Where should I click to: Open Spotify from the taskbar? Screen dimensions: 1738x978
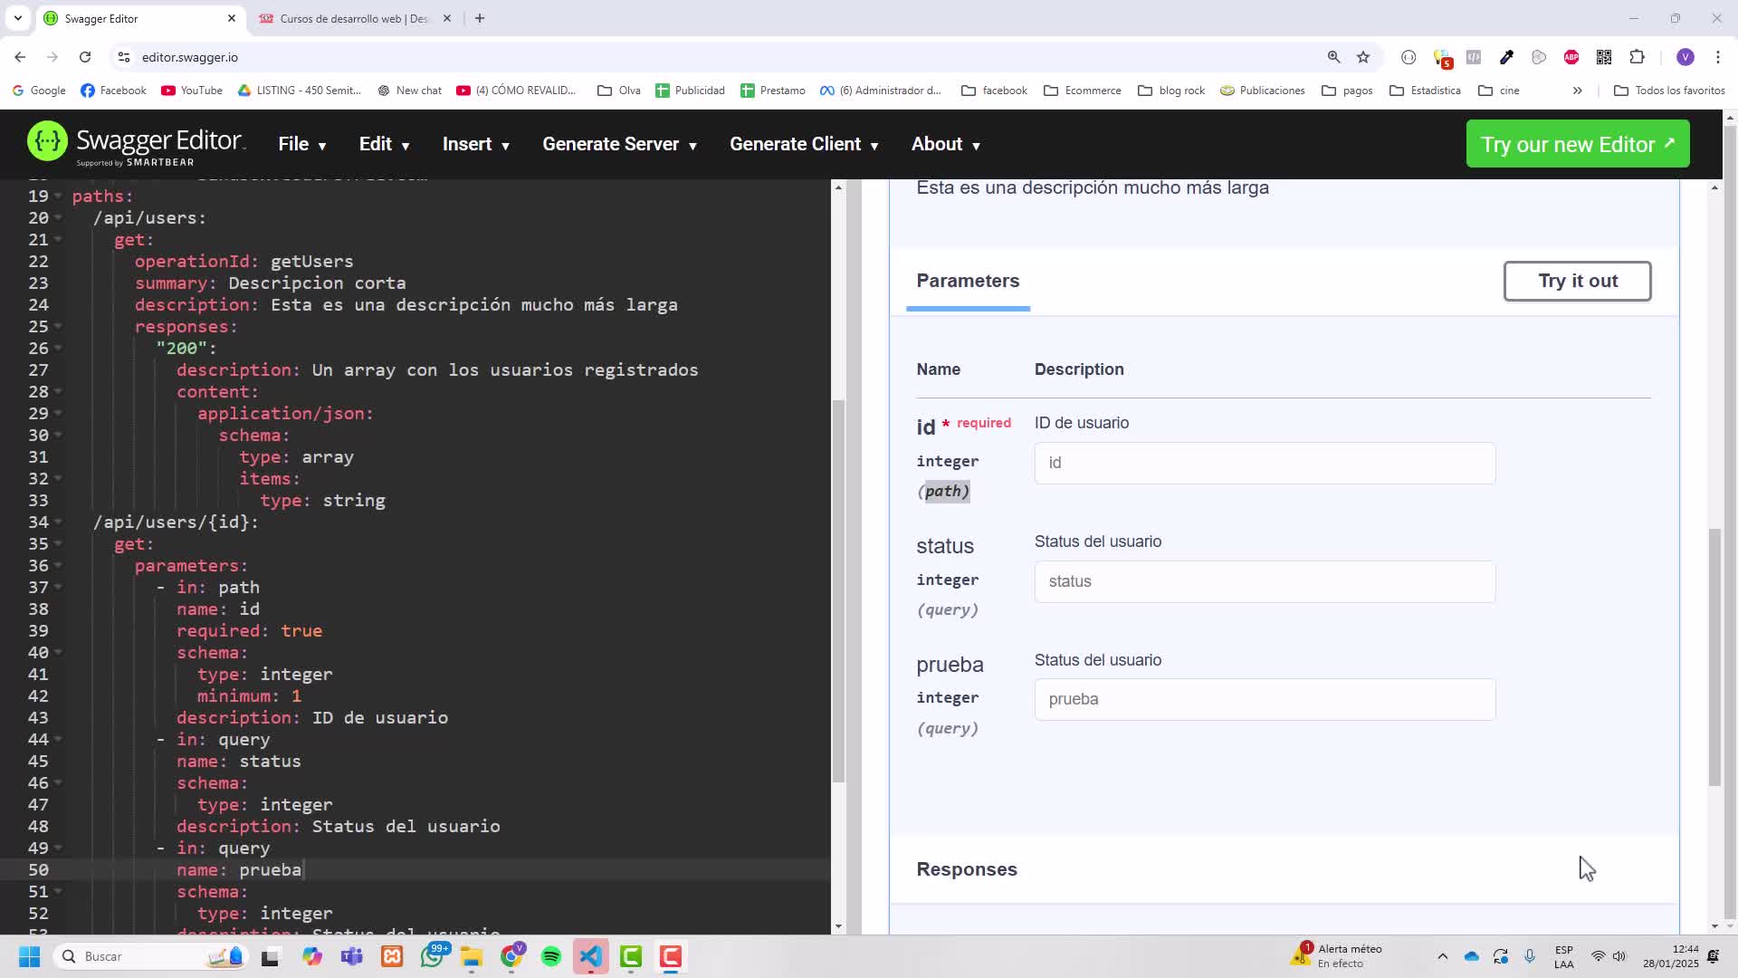pos(550,956)
